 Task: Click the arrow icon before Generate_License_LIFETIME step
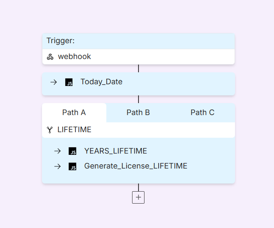point(57,166)
